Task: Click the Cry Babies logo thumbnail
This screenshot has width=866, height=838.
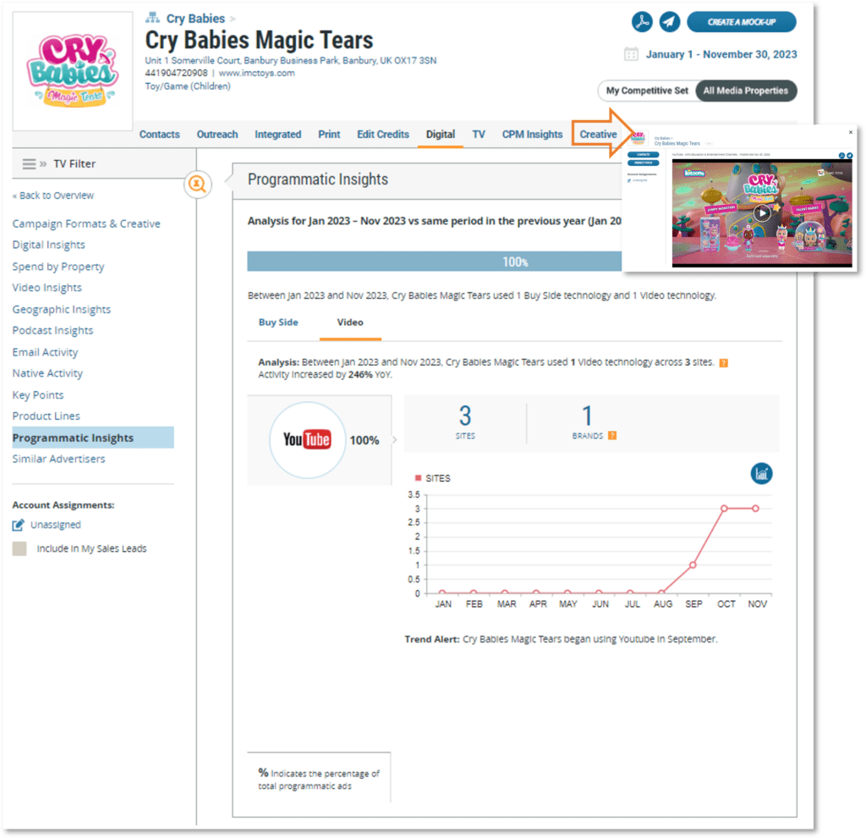Action: pyautogui.click(x=73, y=71)
